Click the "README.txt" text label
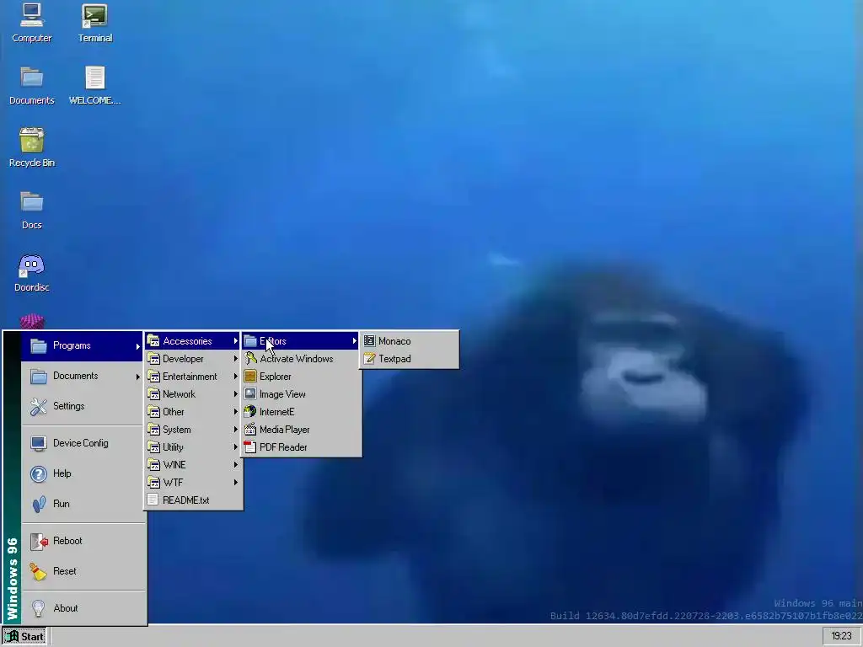Image resolution: width=863 pixels, height=647 pixels. 185,500
